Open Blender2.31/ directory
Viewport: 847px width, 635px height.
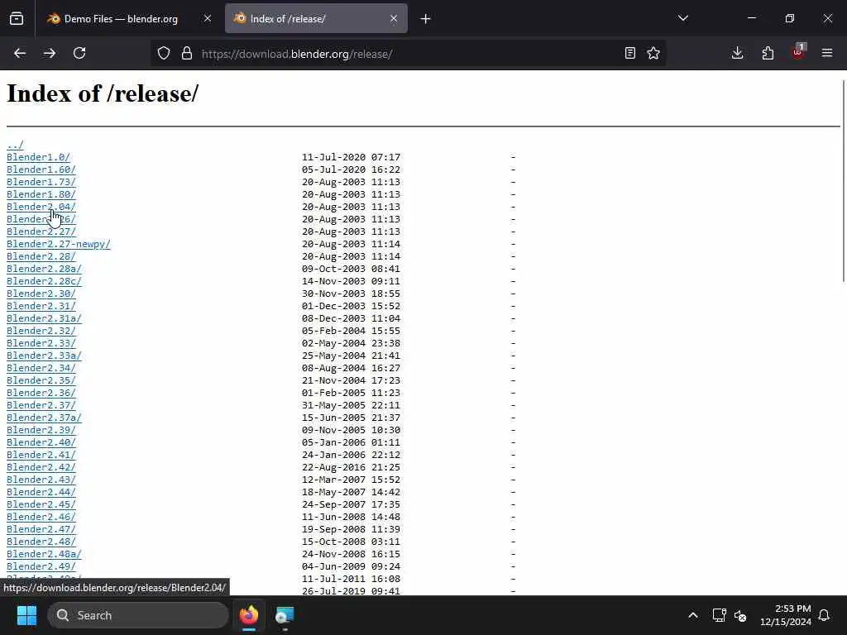[41, 306]
